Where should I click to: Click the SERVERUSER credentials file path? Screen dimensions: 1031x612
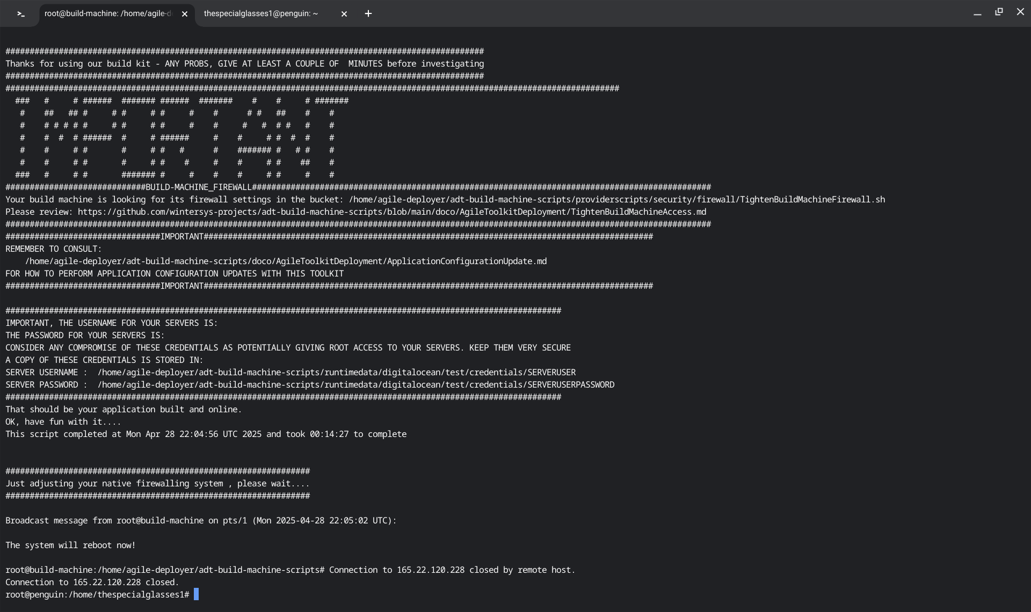click(x=336, y=373)
